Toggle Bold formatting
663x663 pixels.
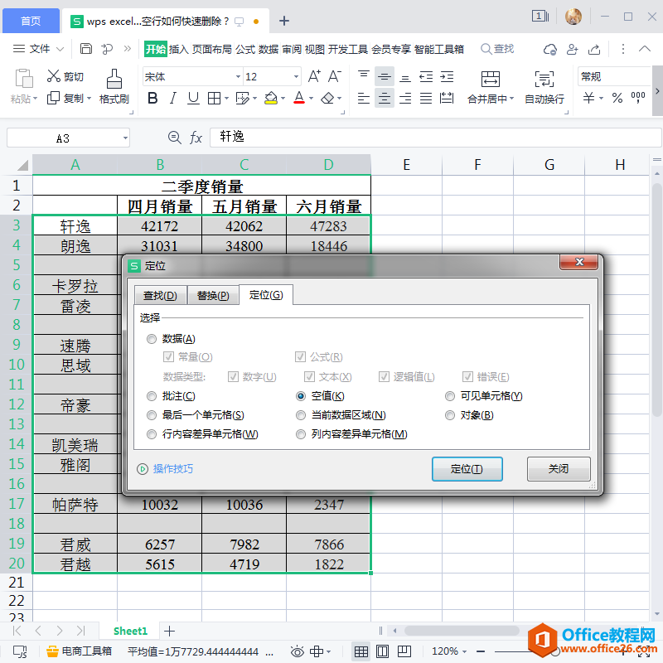tap(152, 99)
